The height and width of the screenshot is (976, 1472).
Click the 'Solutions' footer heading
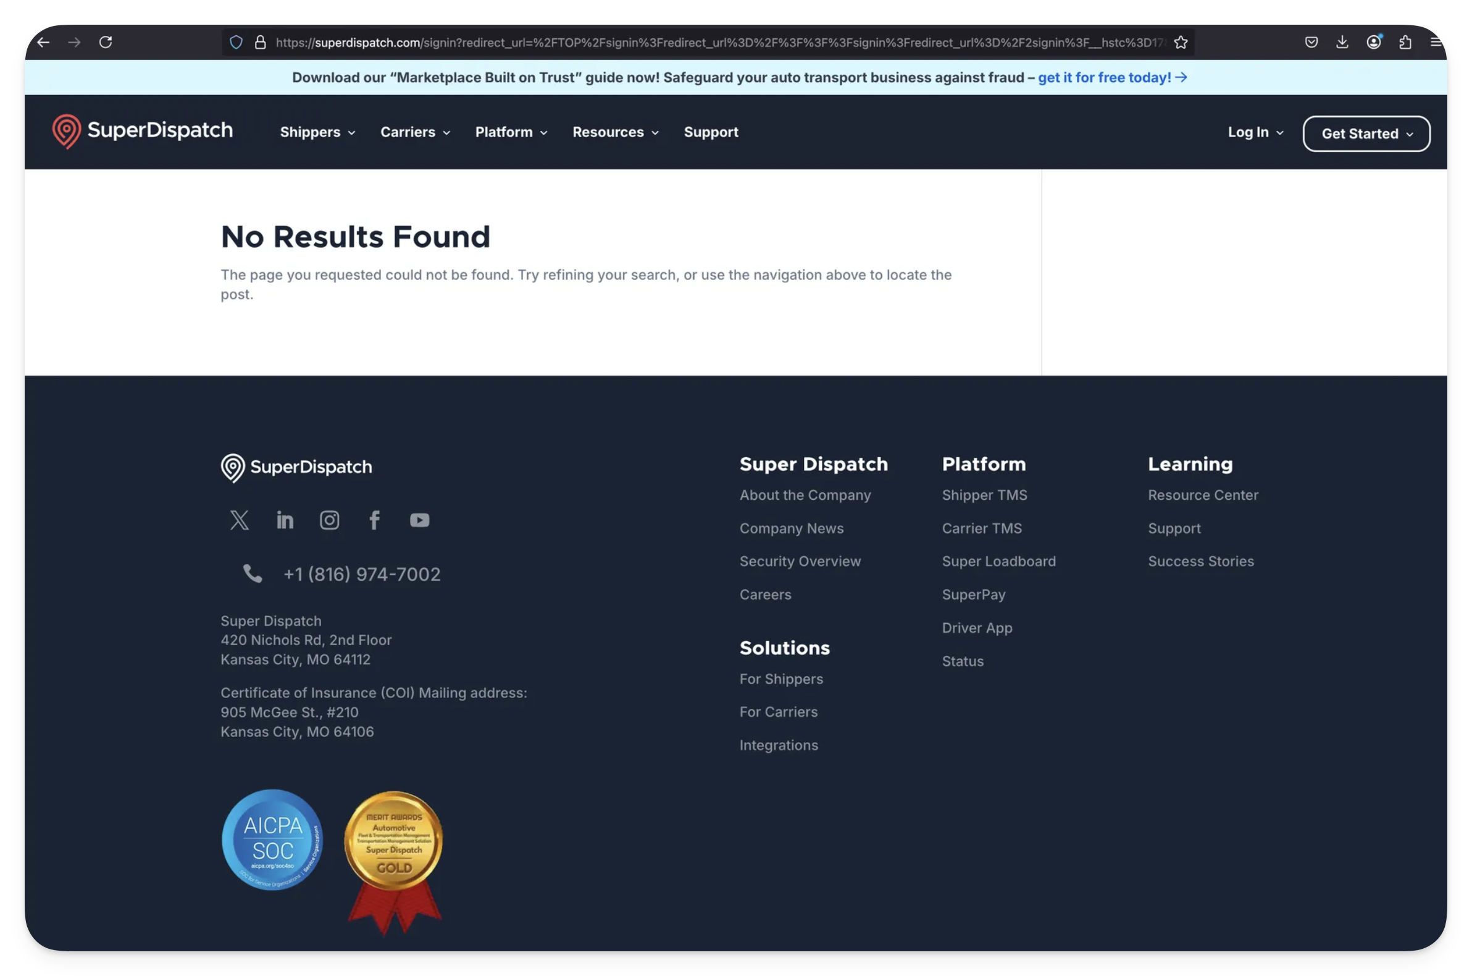(x=785, y=648)
